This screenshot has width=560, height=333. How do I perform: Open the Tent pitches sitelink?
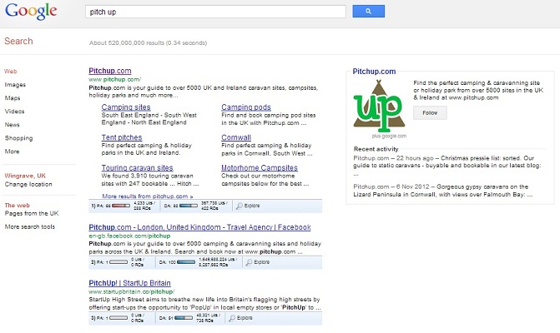tap(122, 137)
